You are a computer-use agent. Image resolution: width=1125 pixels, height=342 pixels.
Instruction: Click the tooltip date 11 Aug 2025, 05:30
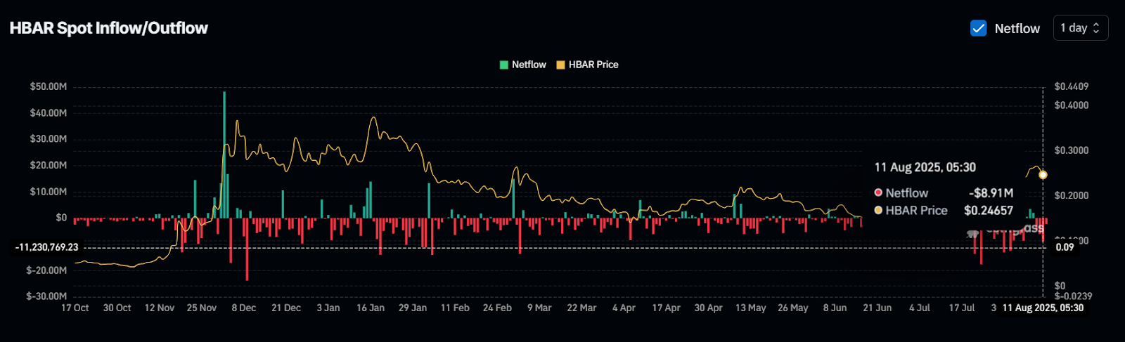925,167
